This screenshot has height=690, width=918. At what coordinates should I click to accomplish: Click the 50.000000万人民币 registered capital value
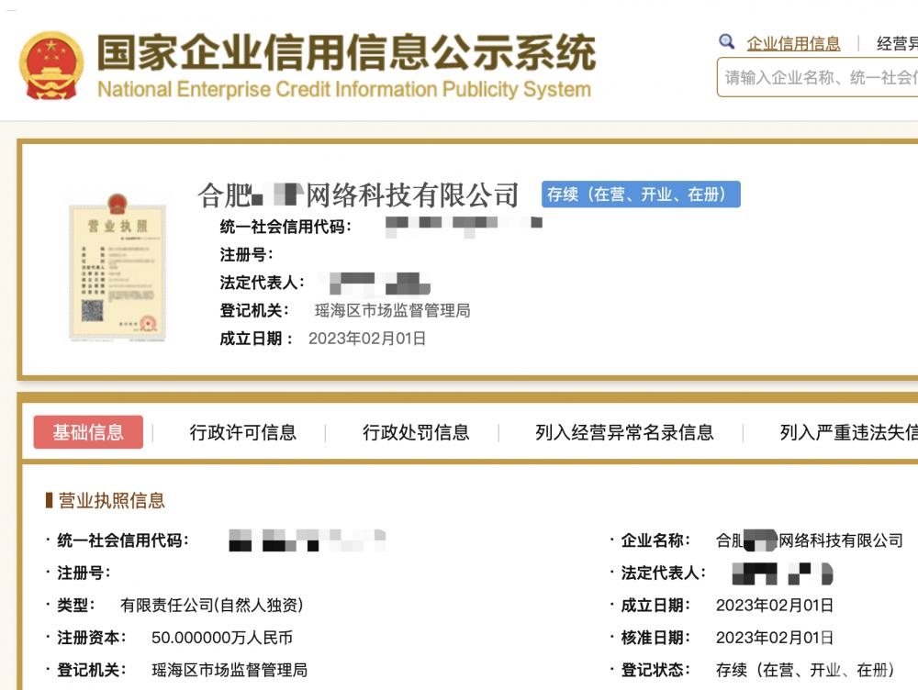(x=221, y=637)
